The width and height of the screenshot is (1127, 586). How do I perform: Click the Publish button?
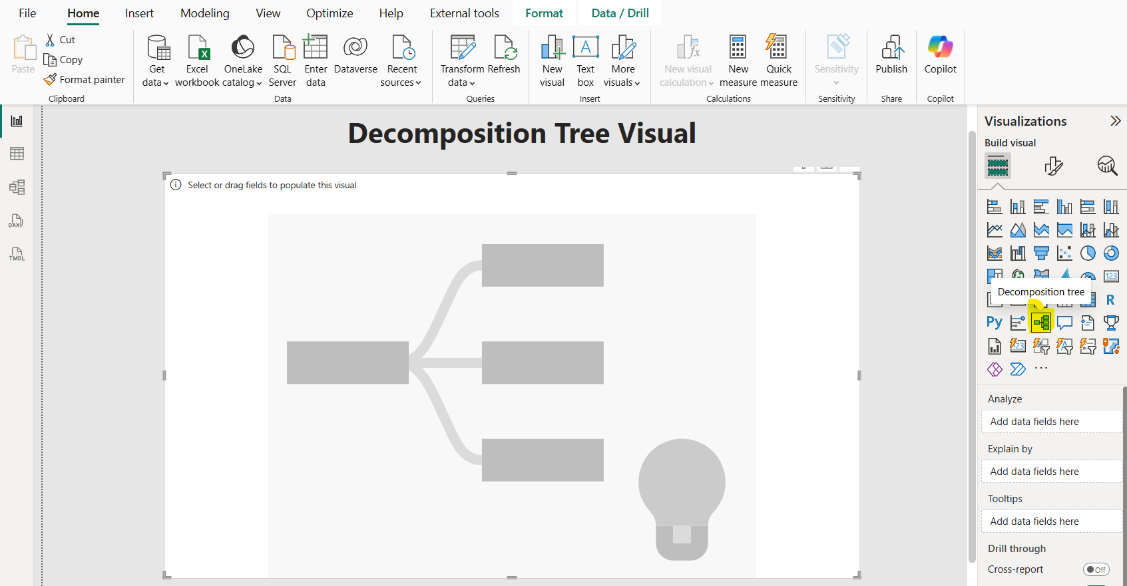(x=891, y=57)
